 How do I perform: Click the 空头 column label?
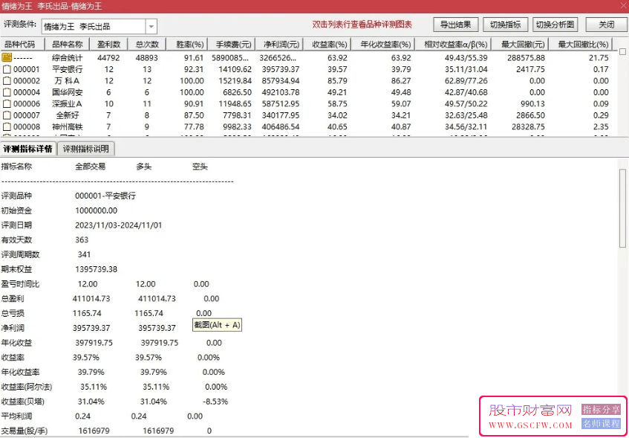(x=201, y=167)
